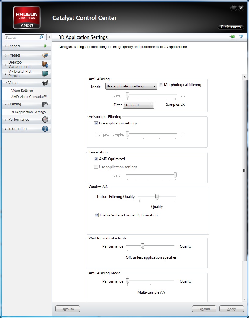Disable Enable Surface Format Optimization
This screenshot has width=249, height=318.
tap(97, 215)
